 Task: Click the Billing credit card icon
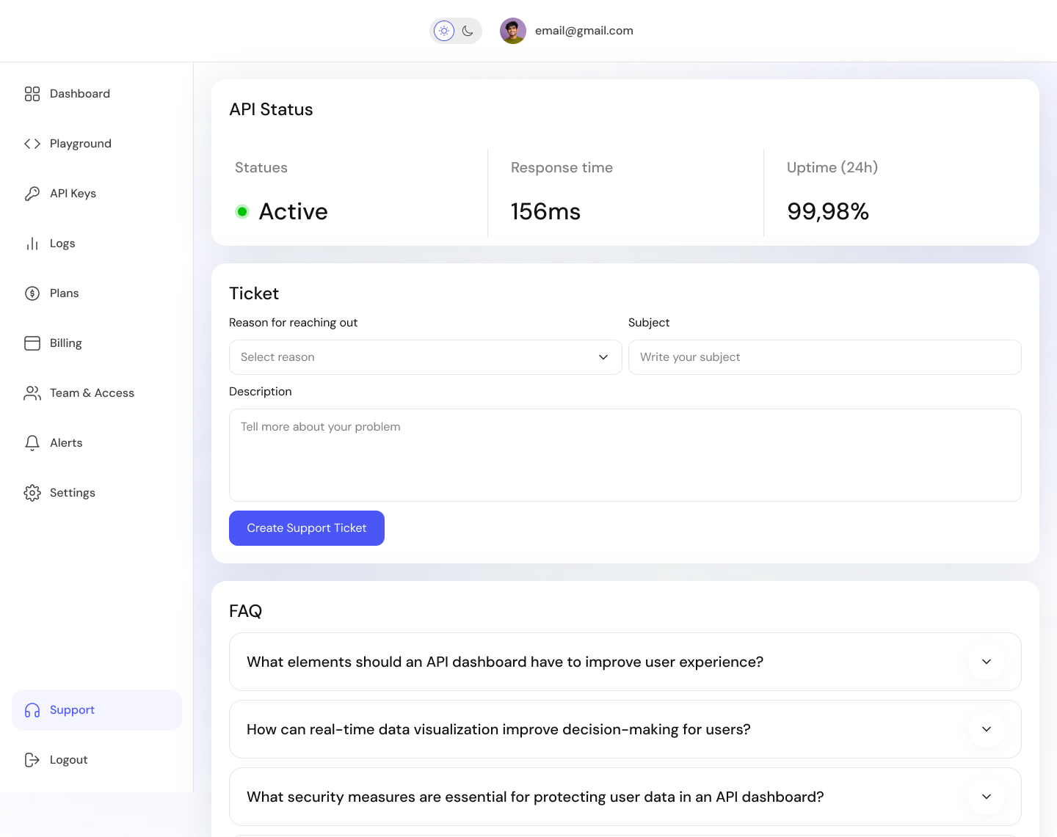point(32,343)
